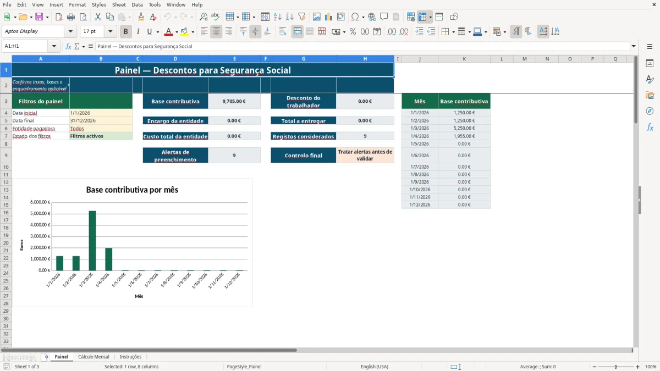Expand the Name Box dropdown
Screen dimensions: 660x371
coord(54,46)
